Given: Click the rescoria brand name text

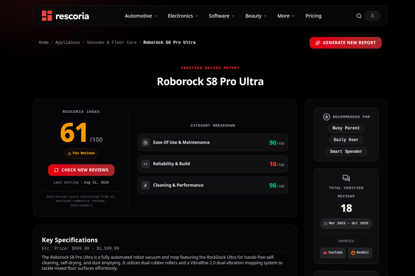Looking at the screenshot, I should [x=72, y=16].
